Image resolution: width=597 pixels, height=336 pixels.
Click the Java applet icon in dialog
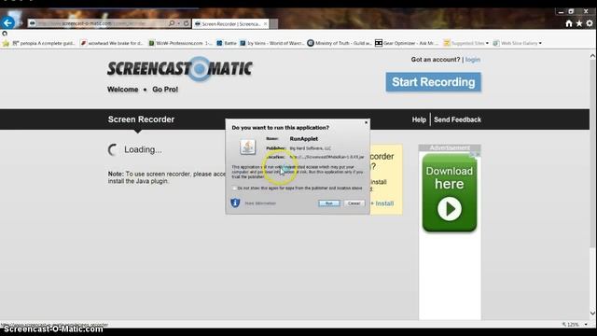tap(247, 147)
